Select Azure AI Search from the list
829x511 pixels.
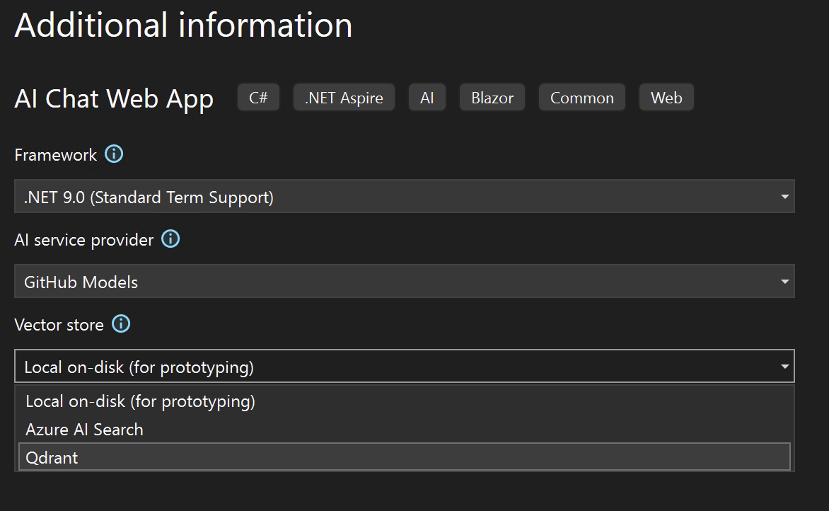84,430
